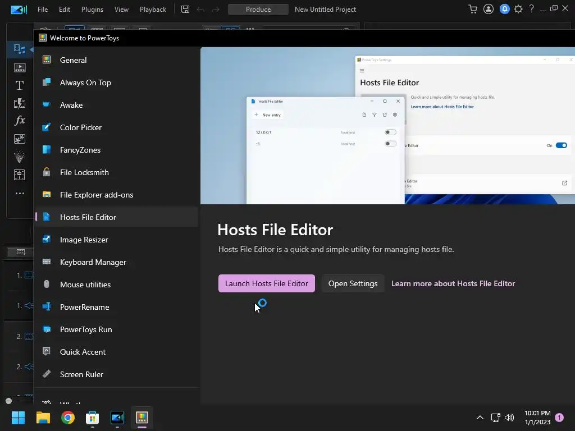Open the View menu in PowerDirector
The height and width of the screenshot is (431, 575).
(121, 10)
